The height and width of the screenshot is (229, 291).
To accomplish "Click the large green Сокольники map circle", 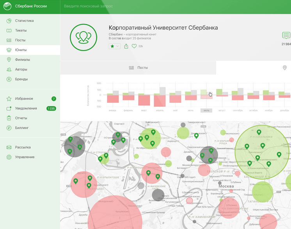I will (x=262, y=152).
